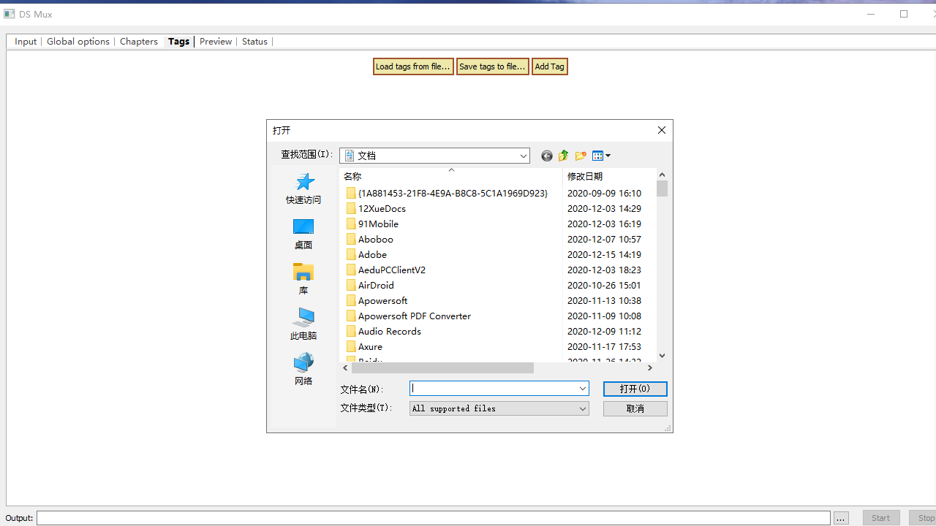Open the Global options tab
936x526 pixels.
click(78, 42)
